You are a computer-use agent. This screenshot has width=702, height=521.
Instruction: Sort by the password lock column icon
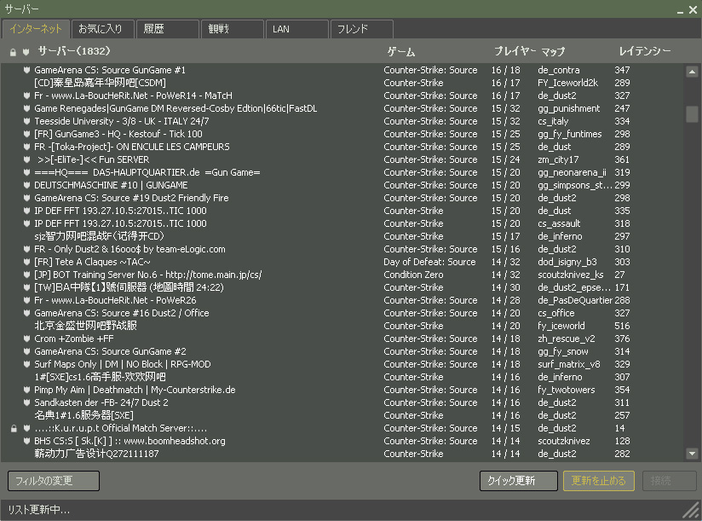[x=13, y=52]
